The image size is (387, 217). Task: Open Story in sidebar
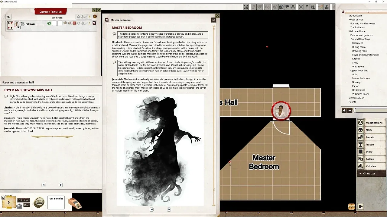tap(371, 152)
